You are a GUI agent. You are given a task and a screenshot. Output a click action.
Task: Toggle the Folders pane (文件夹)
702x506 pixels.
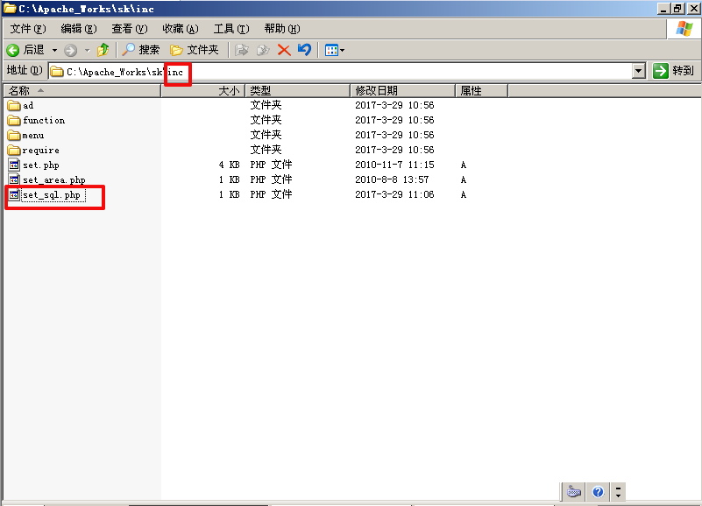click(195, 50)
